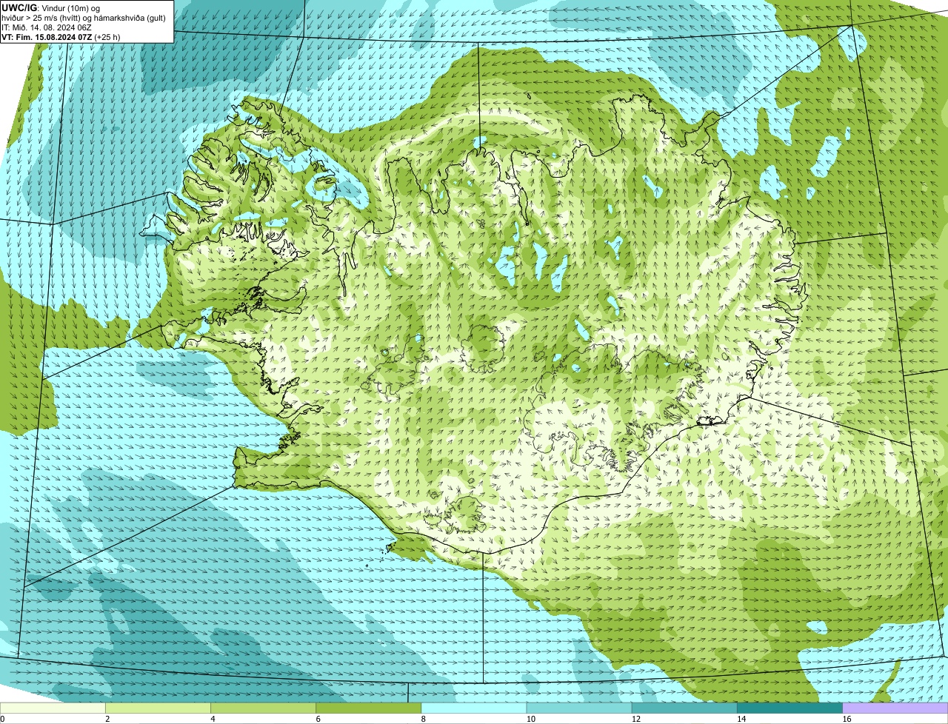The height and width of the screenshot is (724, 948).
Task: Click the legend scale label "14"
Action: point(741,719)
